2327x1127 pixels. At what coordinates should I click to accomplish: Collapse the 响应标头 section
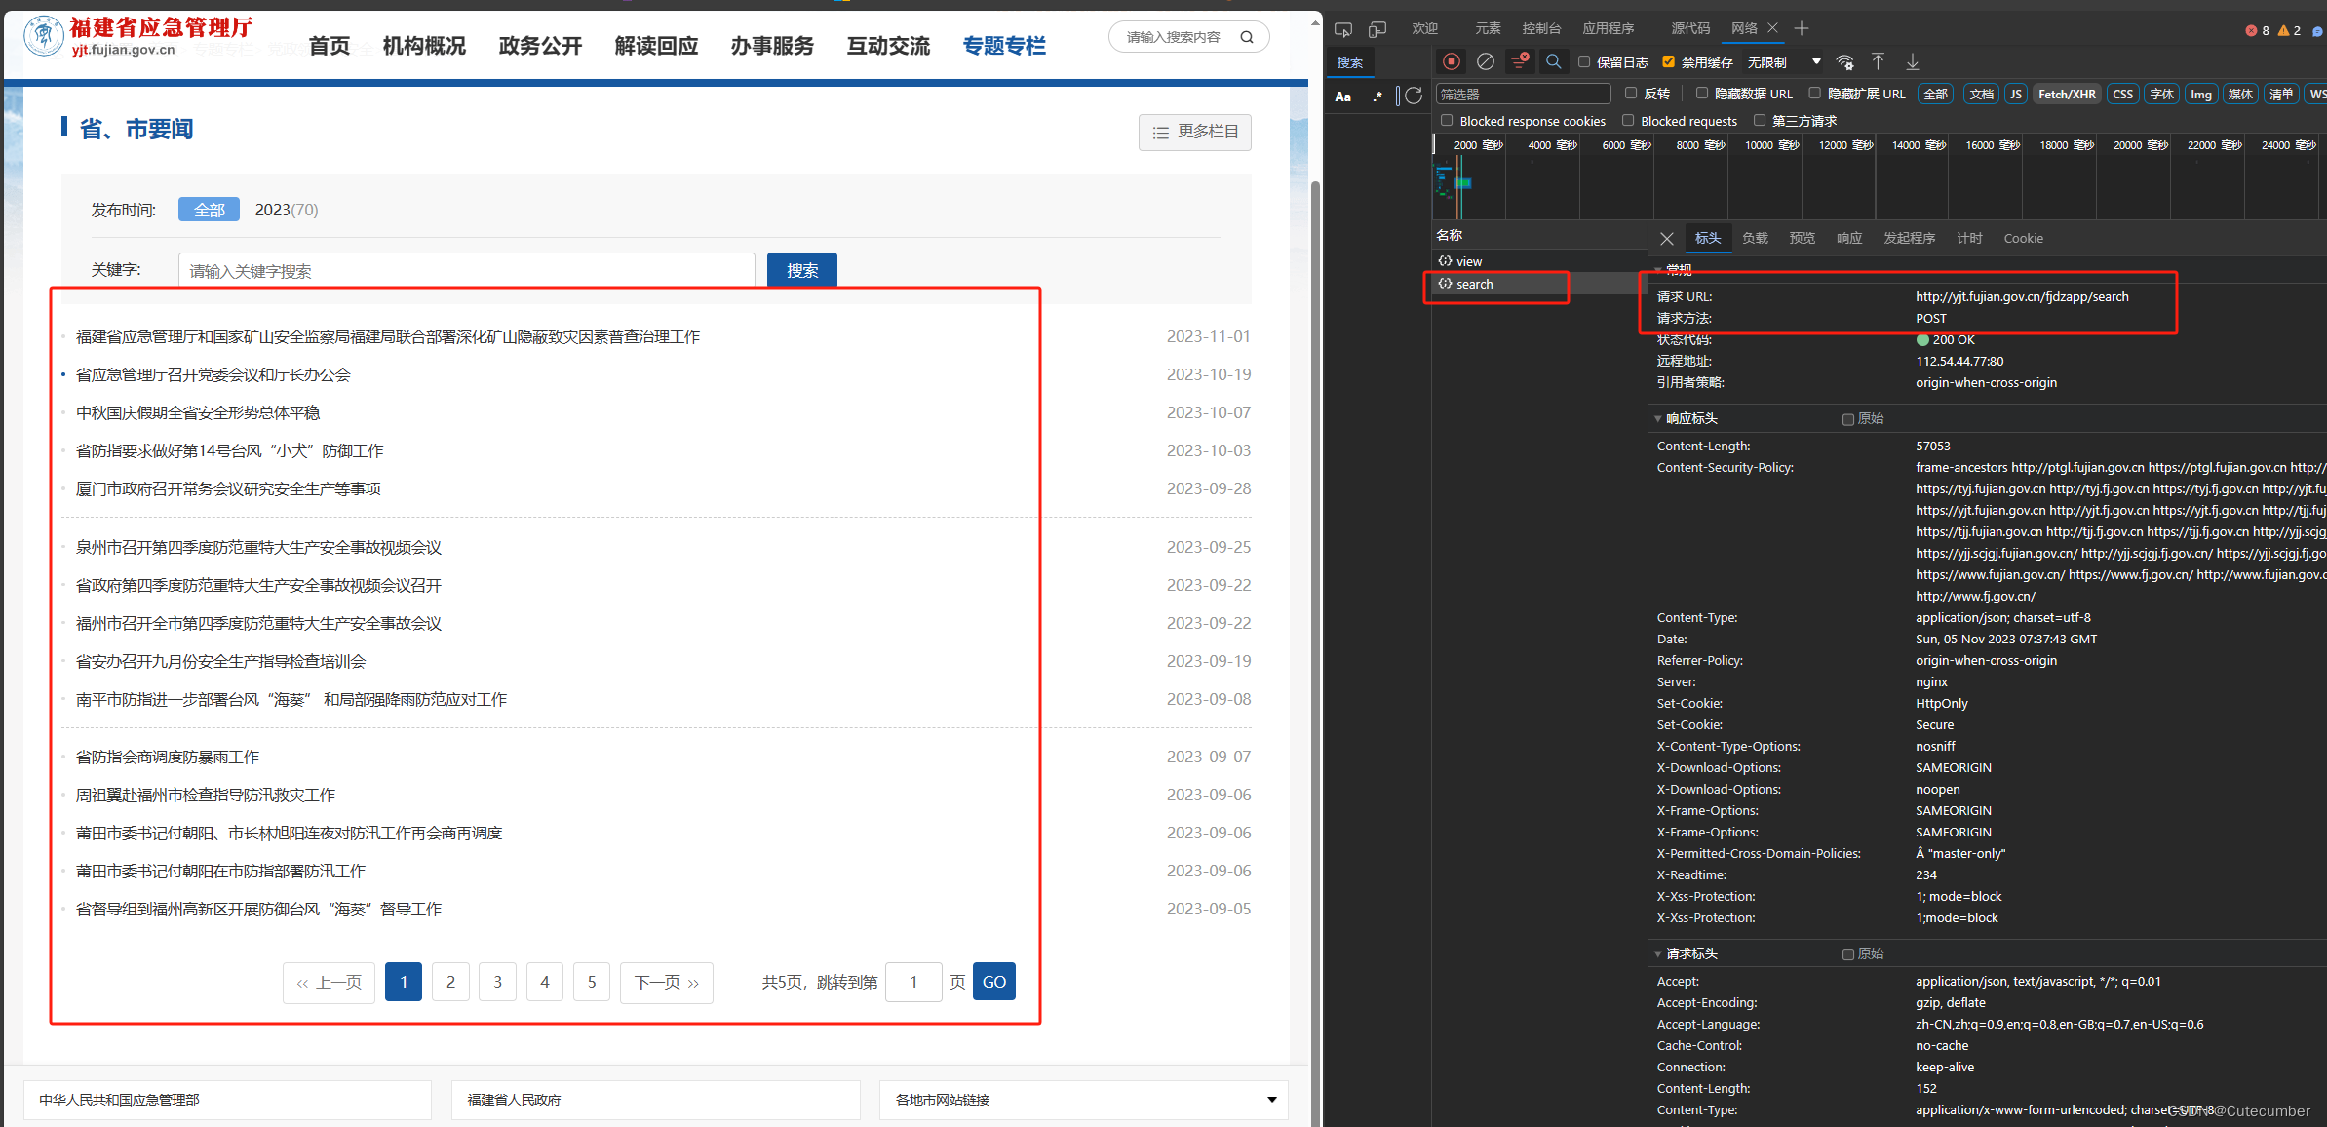tap(1658, 419)
